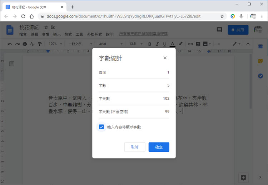Close the 桃花源記 browser tab
This screenshot has width=268, height=185.
62,7
